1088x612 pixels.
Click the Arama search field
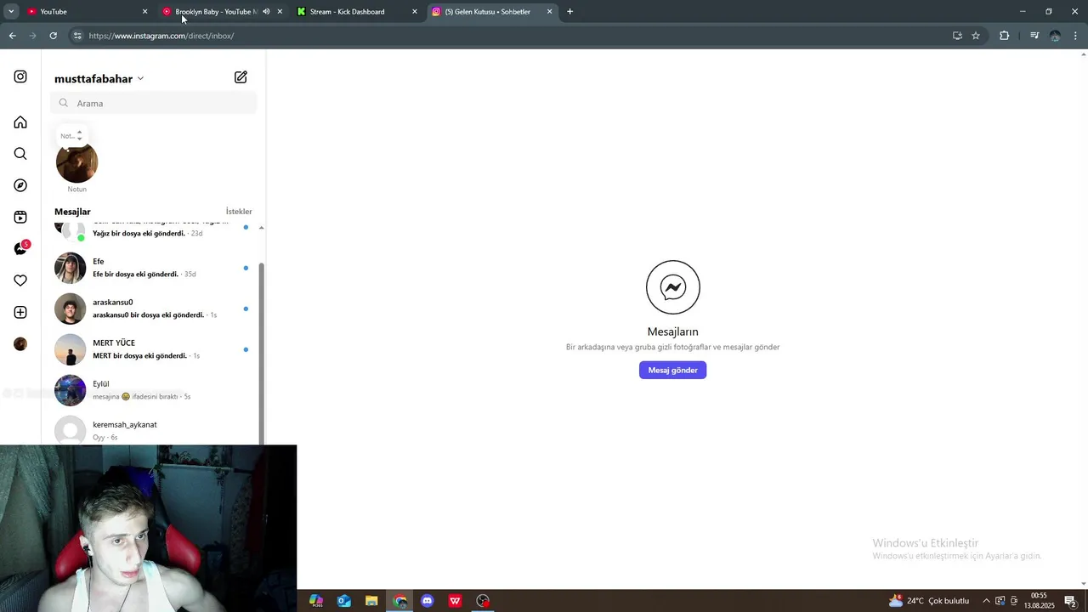click(x=154, y=103)
